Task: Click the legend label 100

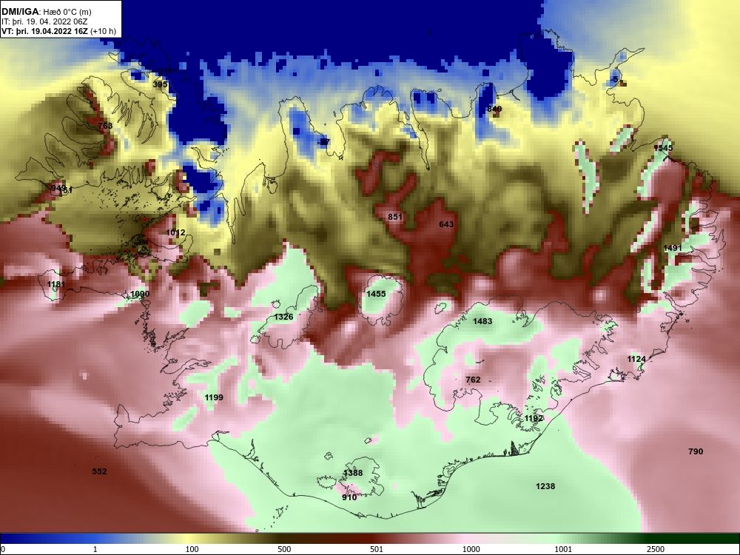Action: (192, 549)
